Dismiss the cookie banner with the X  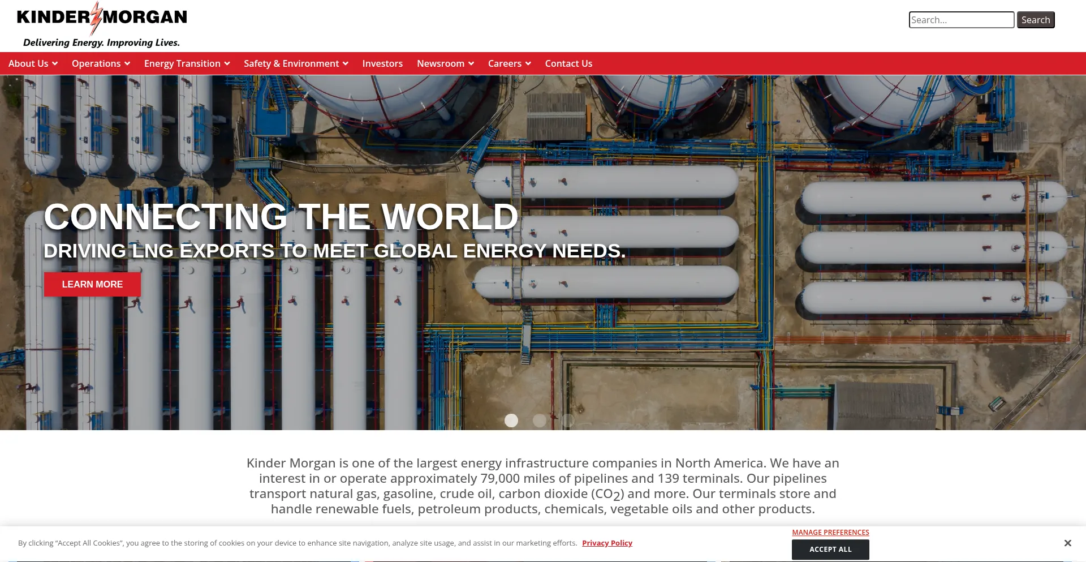click(x=1067, y=543)
